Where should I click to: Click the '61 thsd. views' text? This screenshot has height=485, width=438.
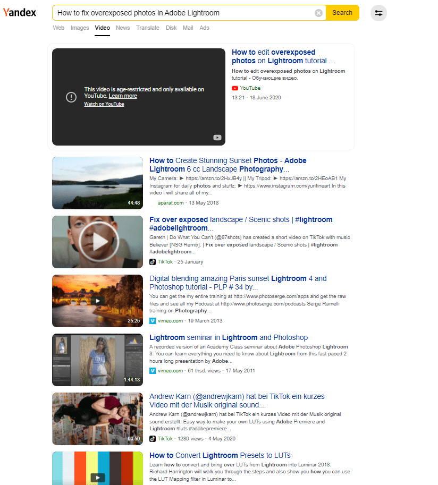(x=204, y=371)
